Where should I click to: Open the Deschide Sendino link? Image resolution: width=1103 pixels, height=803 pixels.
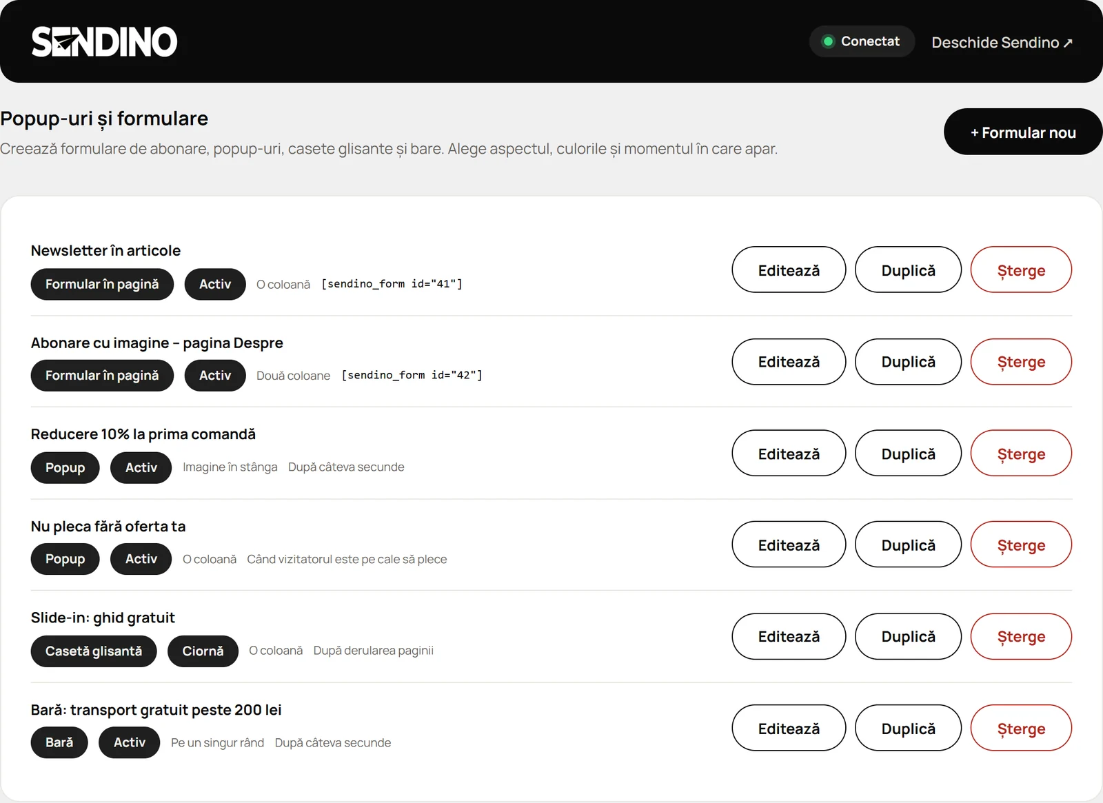pos(1002,43)
